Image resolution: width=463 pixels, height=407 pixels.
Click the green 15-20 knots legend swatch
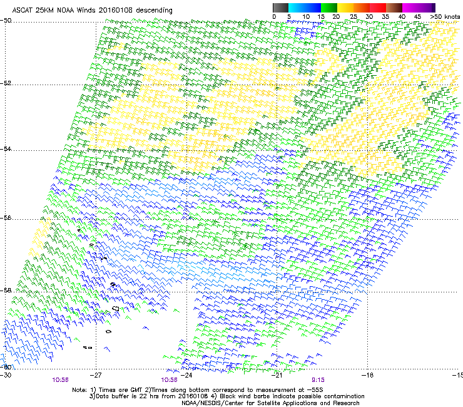point(329,8)
